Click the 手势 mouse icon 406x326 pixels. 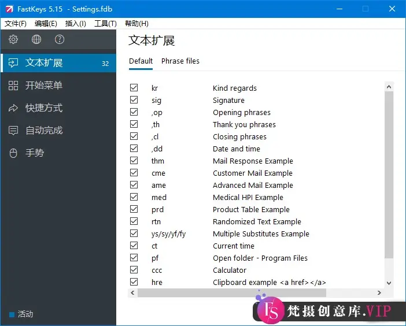[13, 153]
